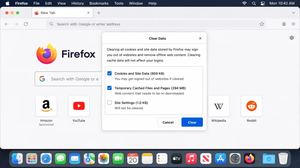Close the New Tab tab
This screenshot has height=168, width=300.
coord(88,13)
